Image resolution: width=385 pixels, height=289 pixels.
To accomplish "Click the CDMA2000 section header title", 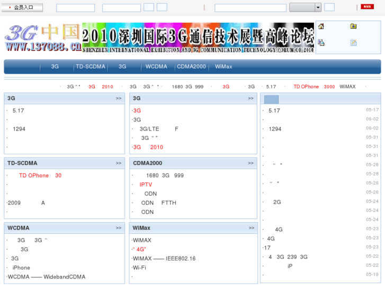I will (x=148, y=163).
